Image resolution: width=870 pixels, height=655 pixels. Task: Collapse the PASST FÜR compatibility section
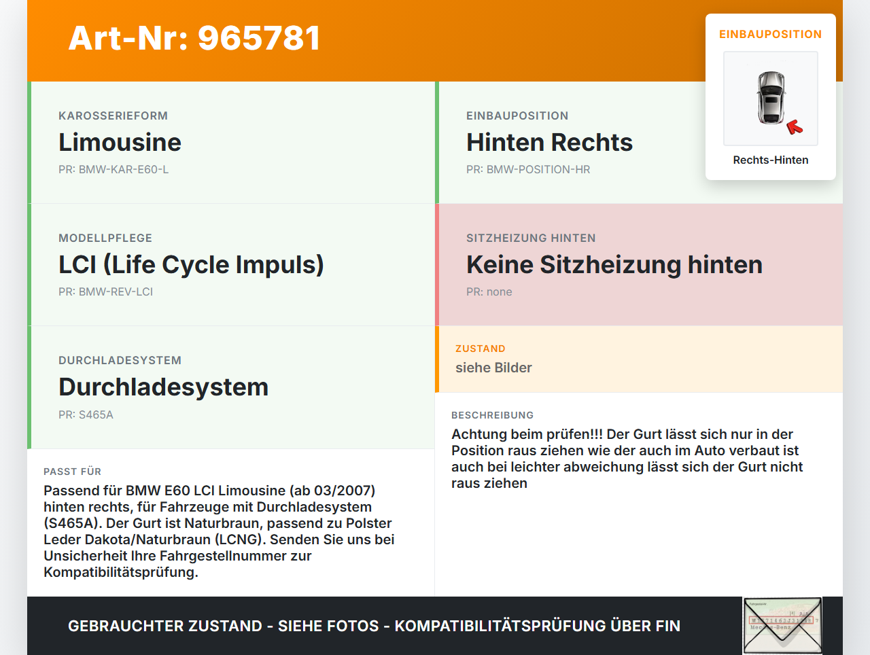pyautogui.click(x=218, y=530)
